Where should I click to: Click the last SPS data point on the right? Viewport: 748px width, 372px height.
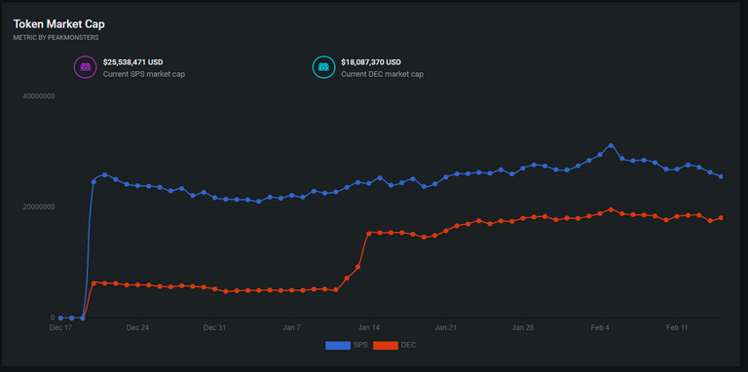pos(721,176)
